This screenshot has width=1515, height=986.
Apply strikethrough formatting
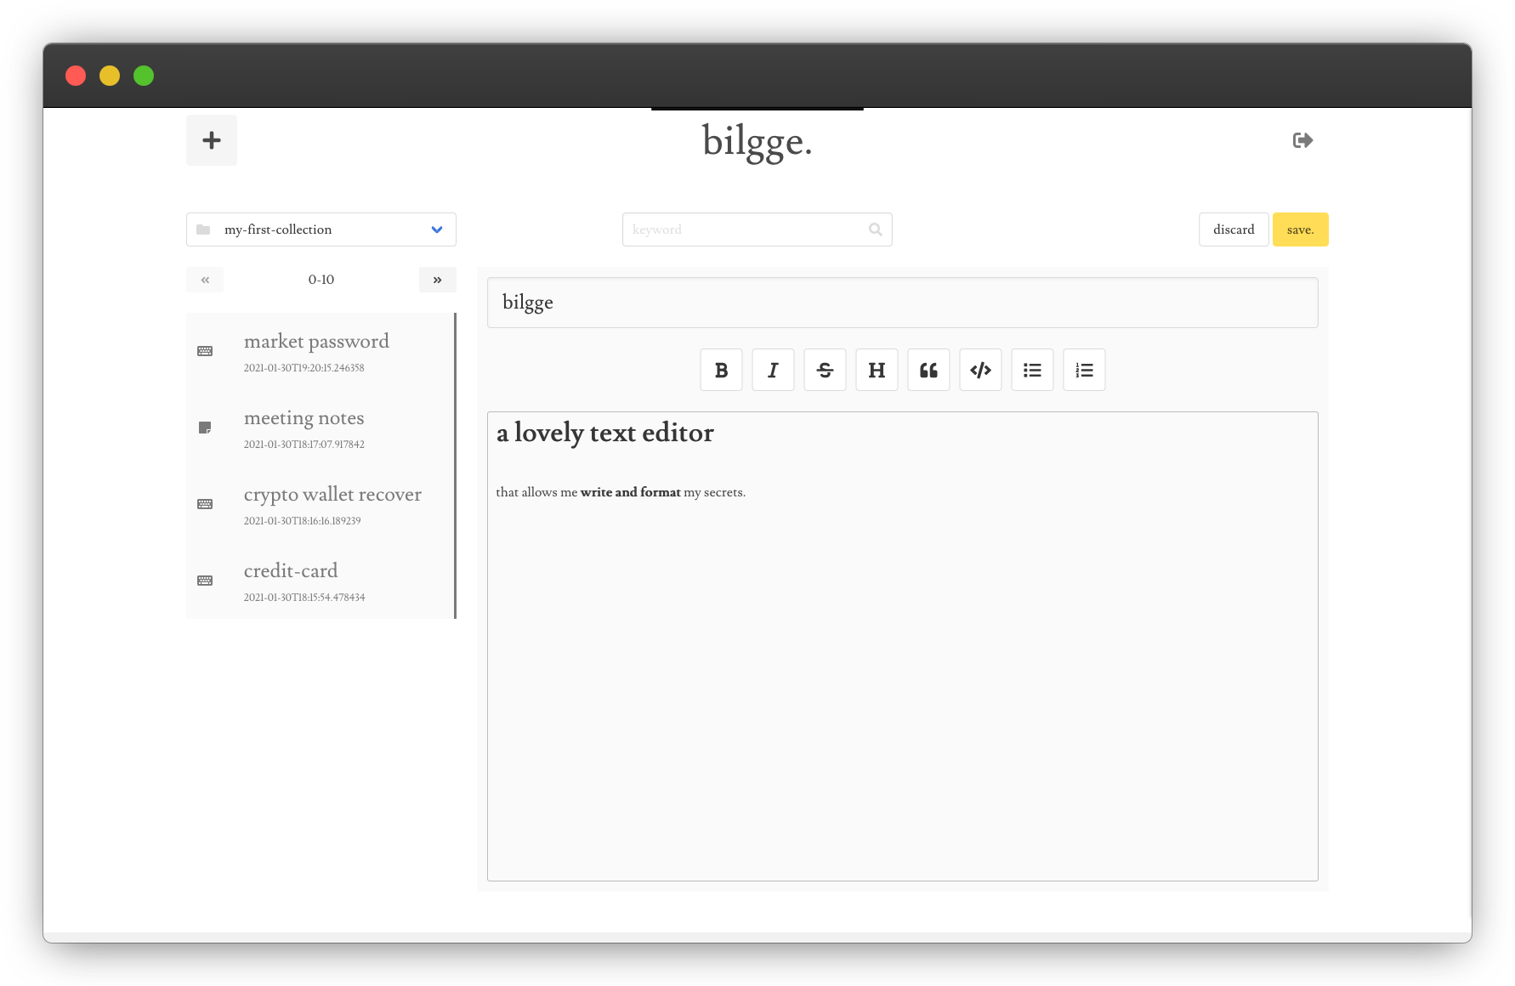point(825,370)
